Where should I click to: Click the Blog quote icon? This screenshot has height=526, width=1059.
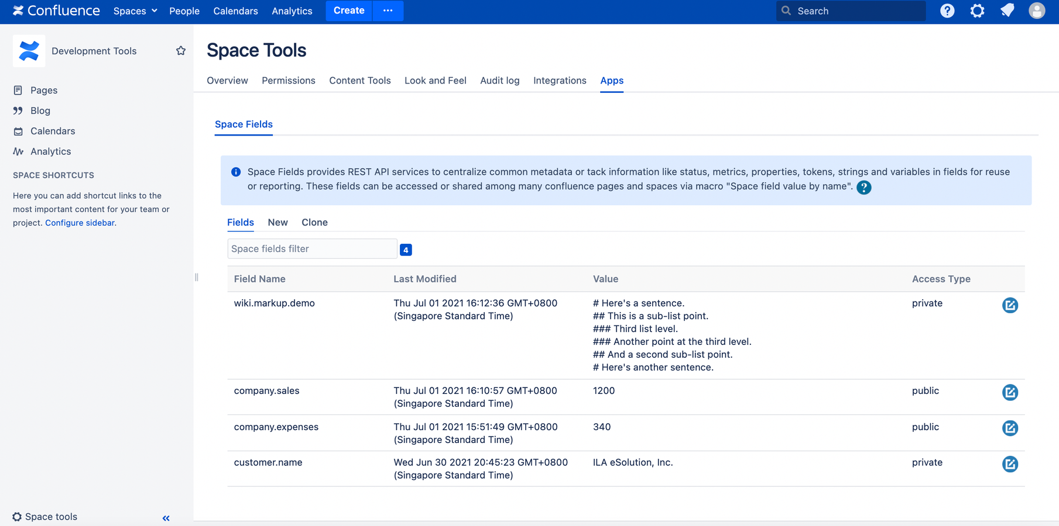[x=18, y=110]
